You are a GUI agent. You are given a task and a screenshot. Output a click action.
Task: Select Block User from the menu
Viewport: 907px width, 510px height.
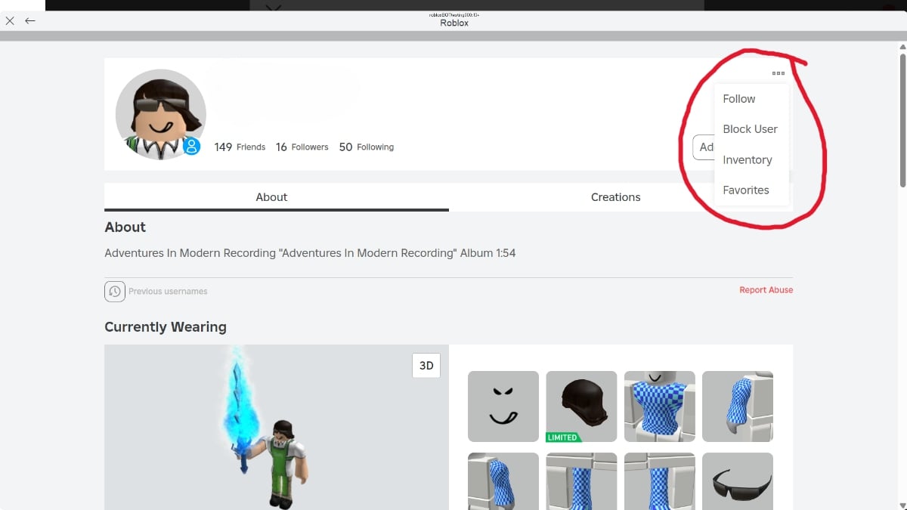(x=750, y=128)
